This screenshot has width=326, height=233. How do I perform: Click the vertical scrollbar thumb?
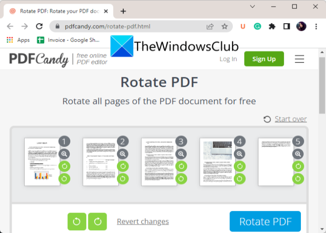pyautogui.click(x=322, y=85)
